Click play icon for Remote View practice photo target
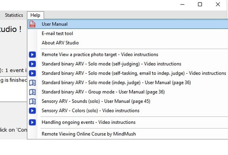Screen dimensions: 228x155 coord(33,55)
